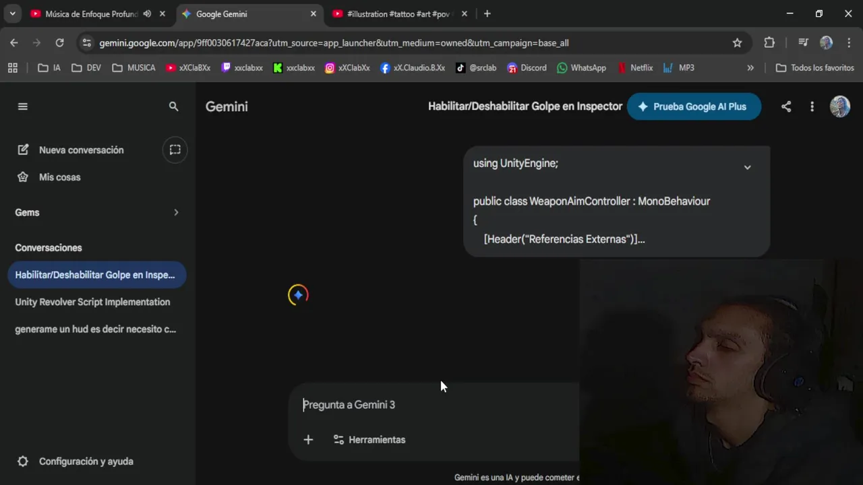
Task: Click the Gemini logo text
Action: (227, 106)
